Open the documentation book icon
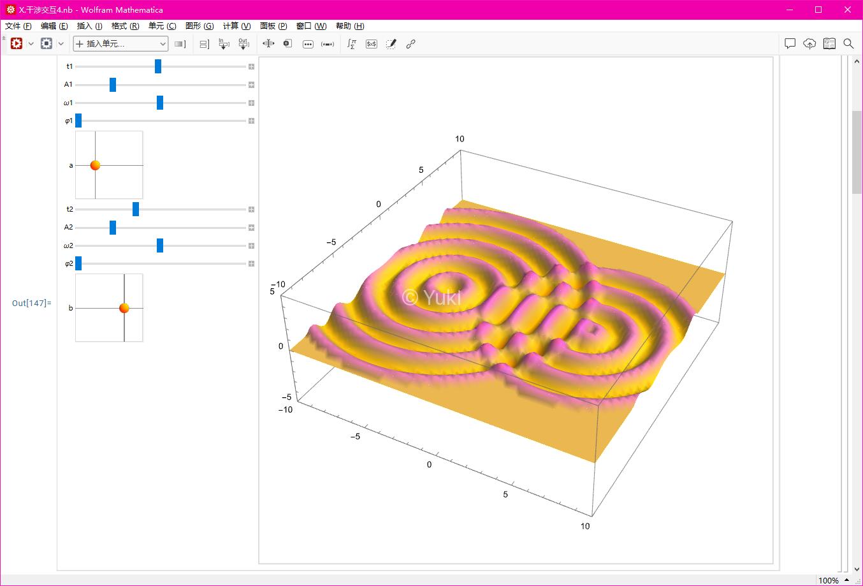Screen dimensions: 863x586 point(829,44)
